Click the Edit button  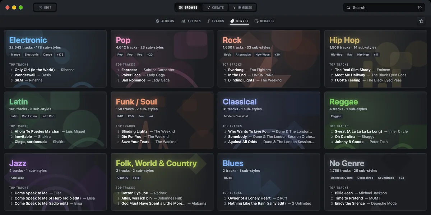(45, 8)
